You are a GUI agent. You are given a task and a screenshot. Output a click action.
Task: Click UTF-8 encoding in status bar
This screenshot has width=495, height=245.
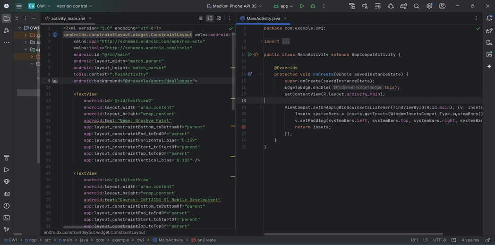[439, 240]
